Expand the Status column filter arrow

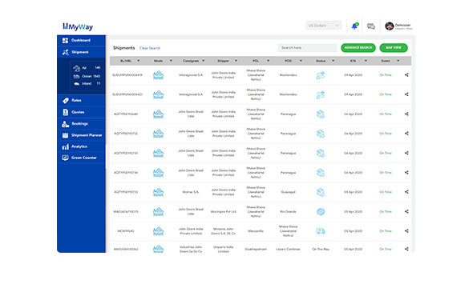[x=333, y=61]
